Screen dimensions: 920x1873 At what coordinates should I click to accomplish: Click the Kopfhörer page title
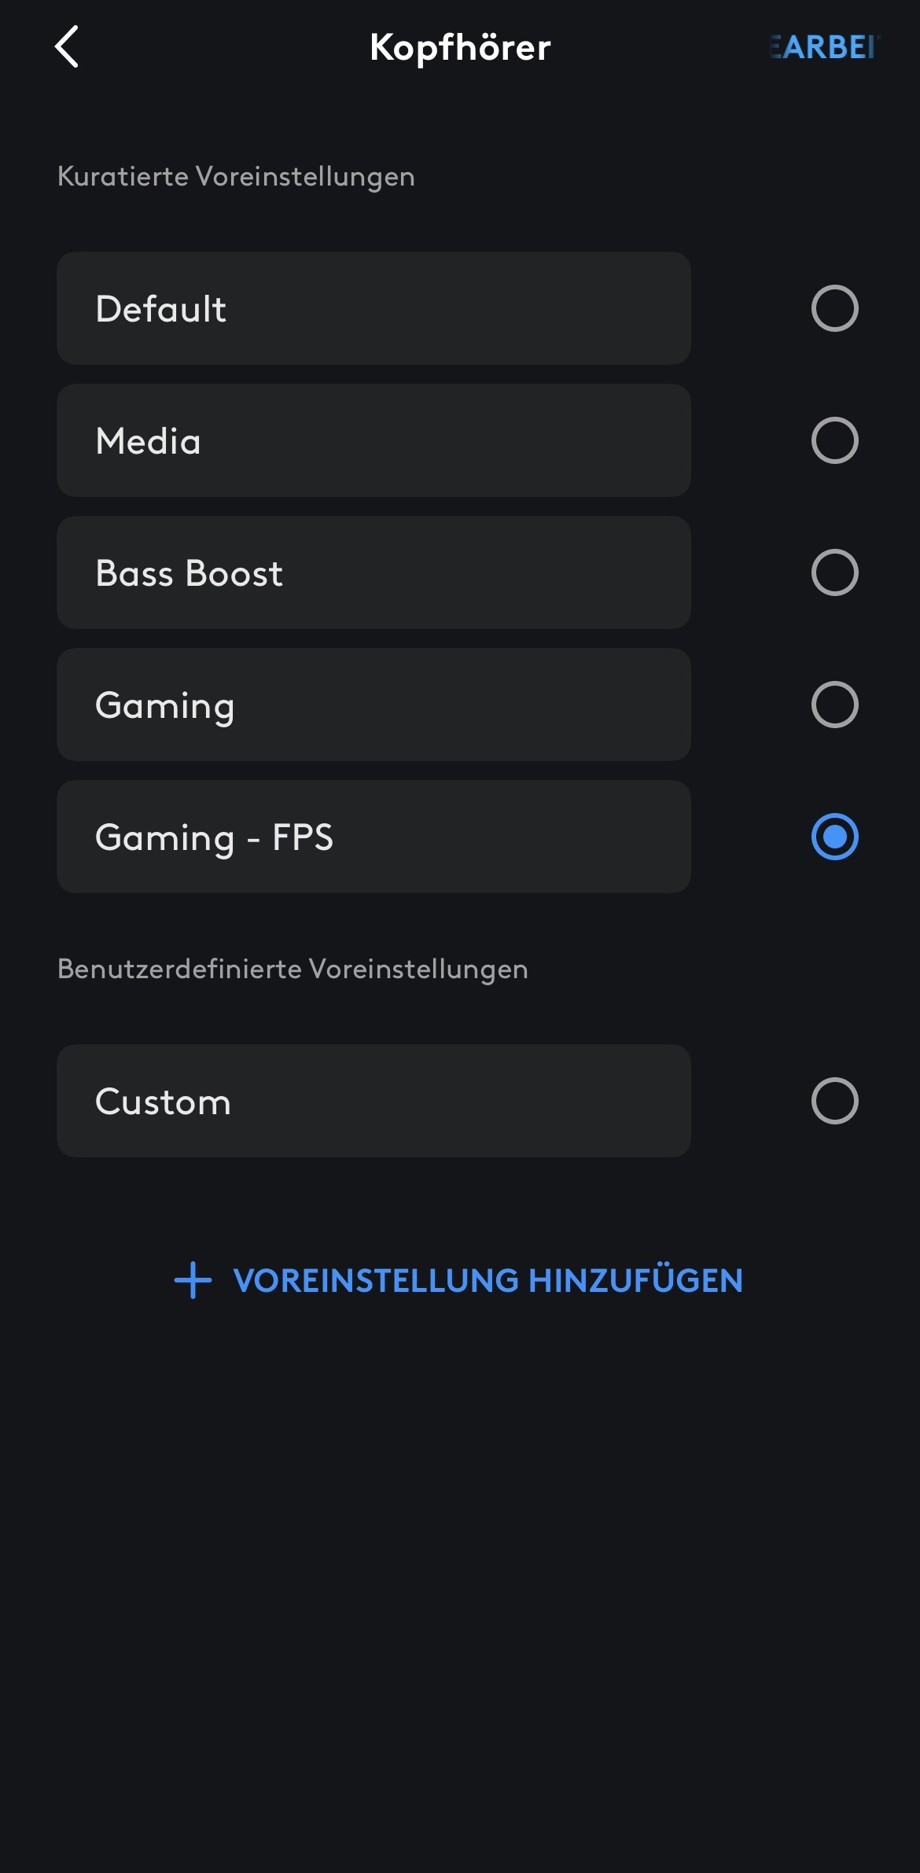pos(460,47)
